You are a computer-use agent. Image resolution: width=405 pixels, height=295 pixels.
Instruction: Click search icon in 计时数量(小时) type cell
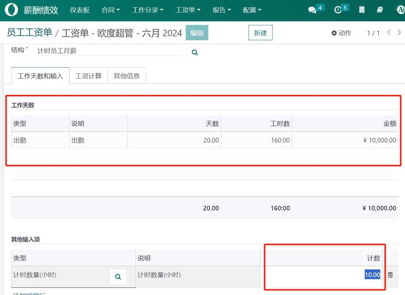[118, 277]
